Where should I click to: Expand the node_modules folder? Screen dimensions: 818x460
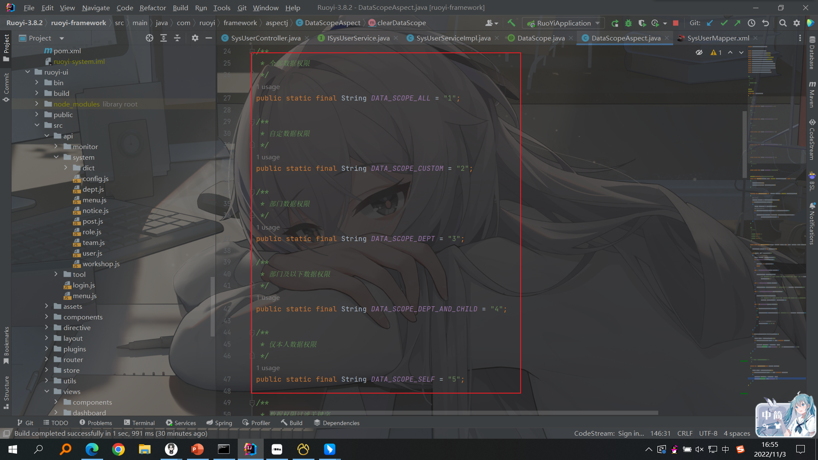point(37,104)
